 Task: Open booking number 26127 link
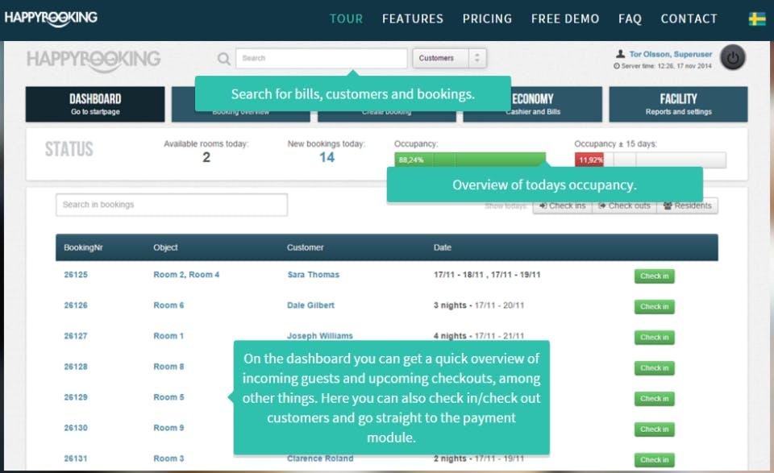76,336
